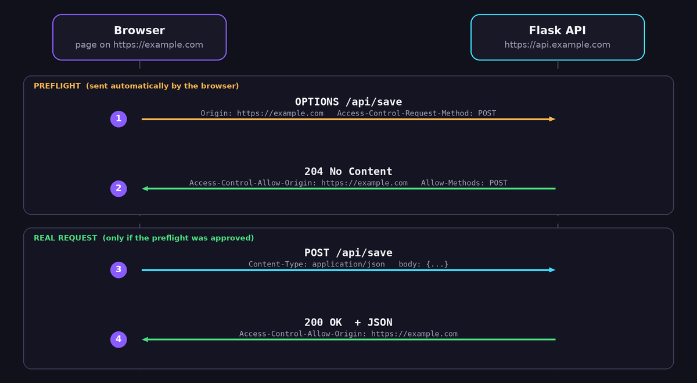Click "Content-Type: application/json" header text
This screenshot has height=383, width=697.
[x=317, y=264]
